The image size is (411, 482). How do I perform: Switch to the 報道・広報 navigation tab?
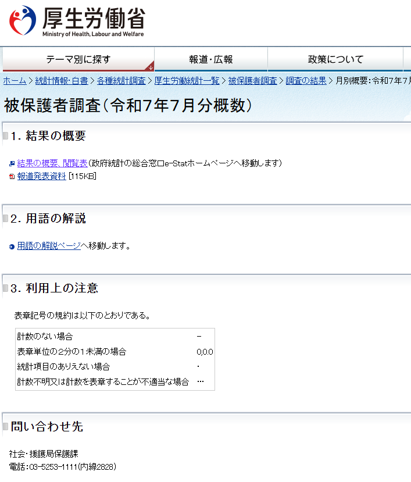(x=210, y=59)
